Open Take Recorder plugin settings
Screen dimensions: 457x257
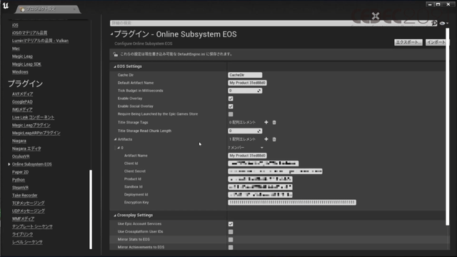25,196
